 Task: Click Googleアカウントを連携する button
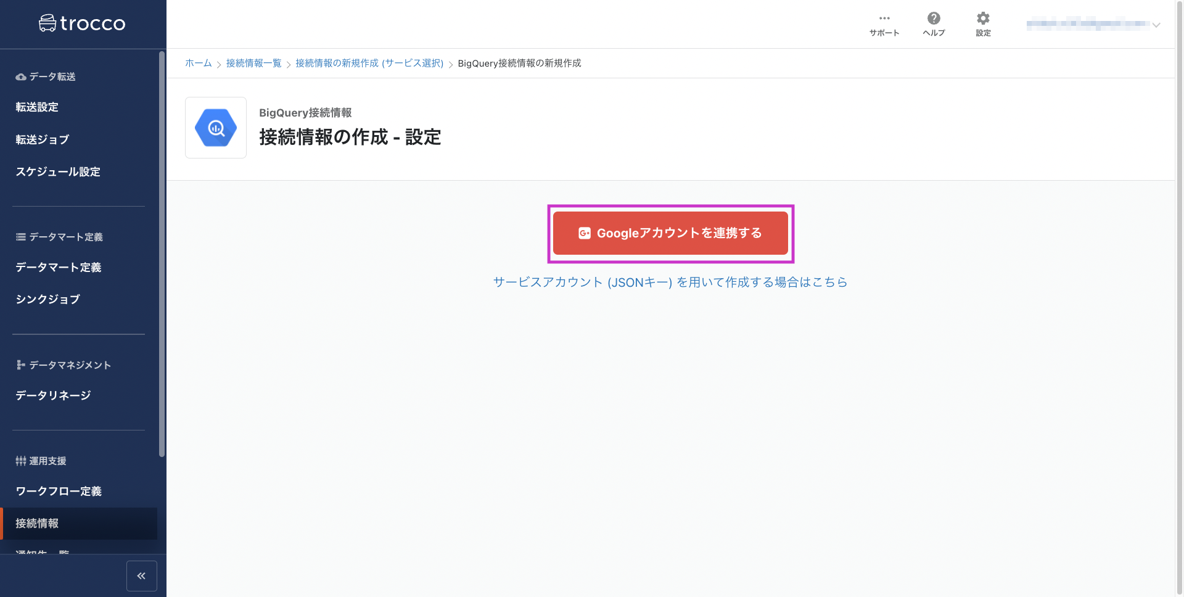670,233
